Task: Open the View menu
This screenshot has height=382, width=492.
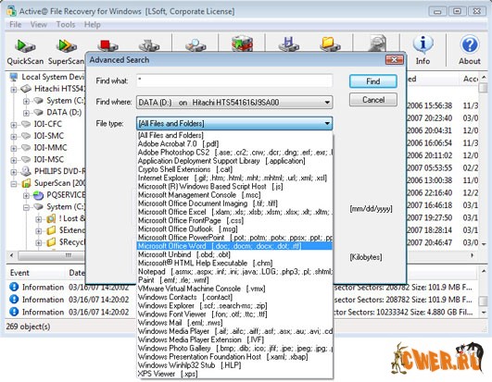Action: click(39, 24)
